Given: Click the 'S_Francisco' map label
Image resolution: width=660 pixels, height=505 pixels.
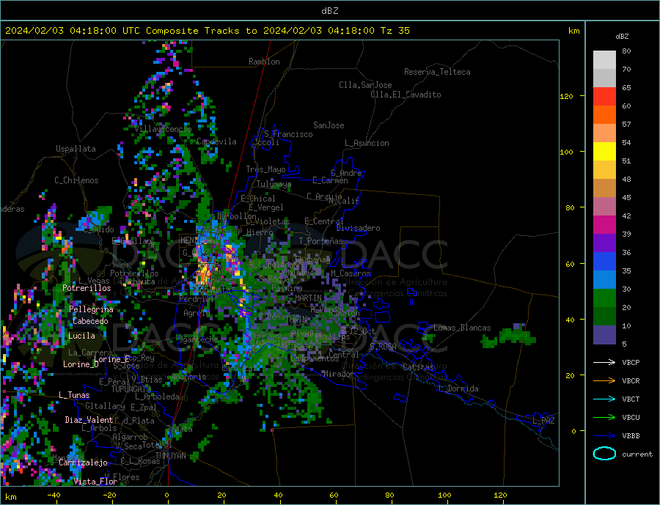Looking at the screenshot, I should click(288, 134).
